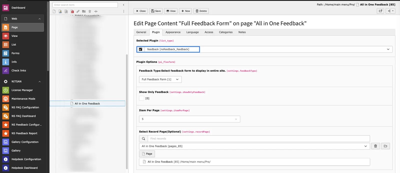Collapse the NITSAN module group
400x173 pixels.
[x=39, y=81]
